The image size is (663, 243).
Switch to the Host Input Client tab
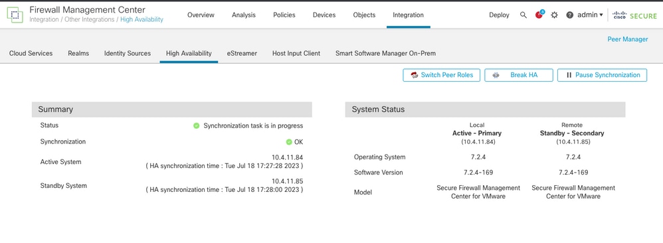click(296, 53)
